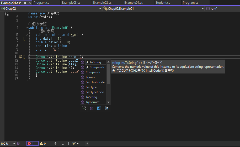Place cursor on 'int data1 = 1;' line
This screenshot has width=240, height=147.
pyautogui.click(x=48, y=39)
